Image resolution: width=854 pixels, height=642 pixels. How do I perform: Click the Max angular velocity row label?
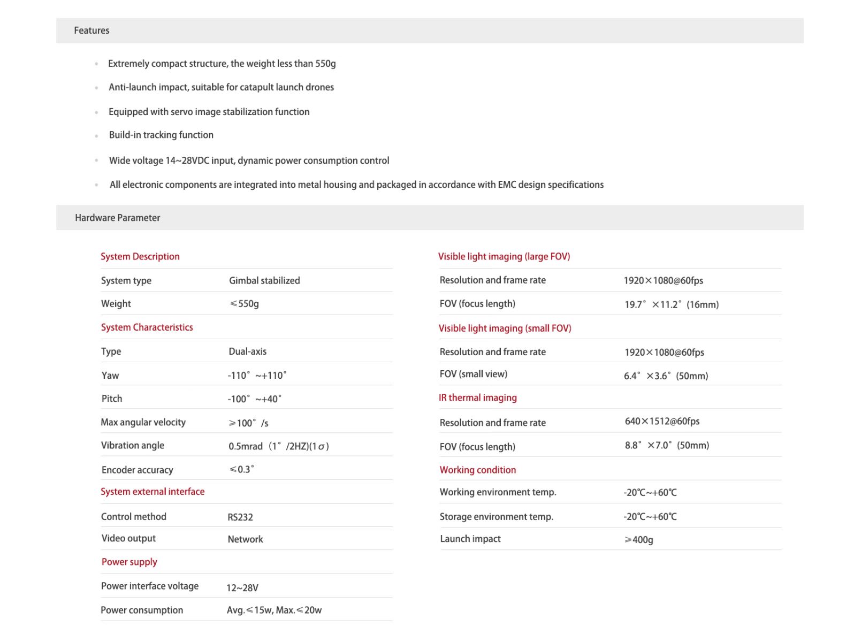pyautogui.click(x=143, y=422)
